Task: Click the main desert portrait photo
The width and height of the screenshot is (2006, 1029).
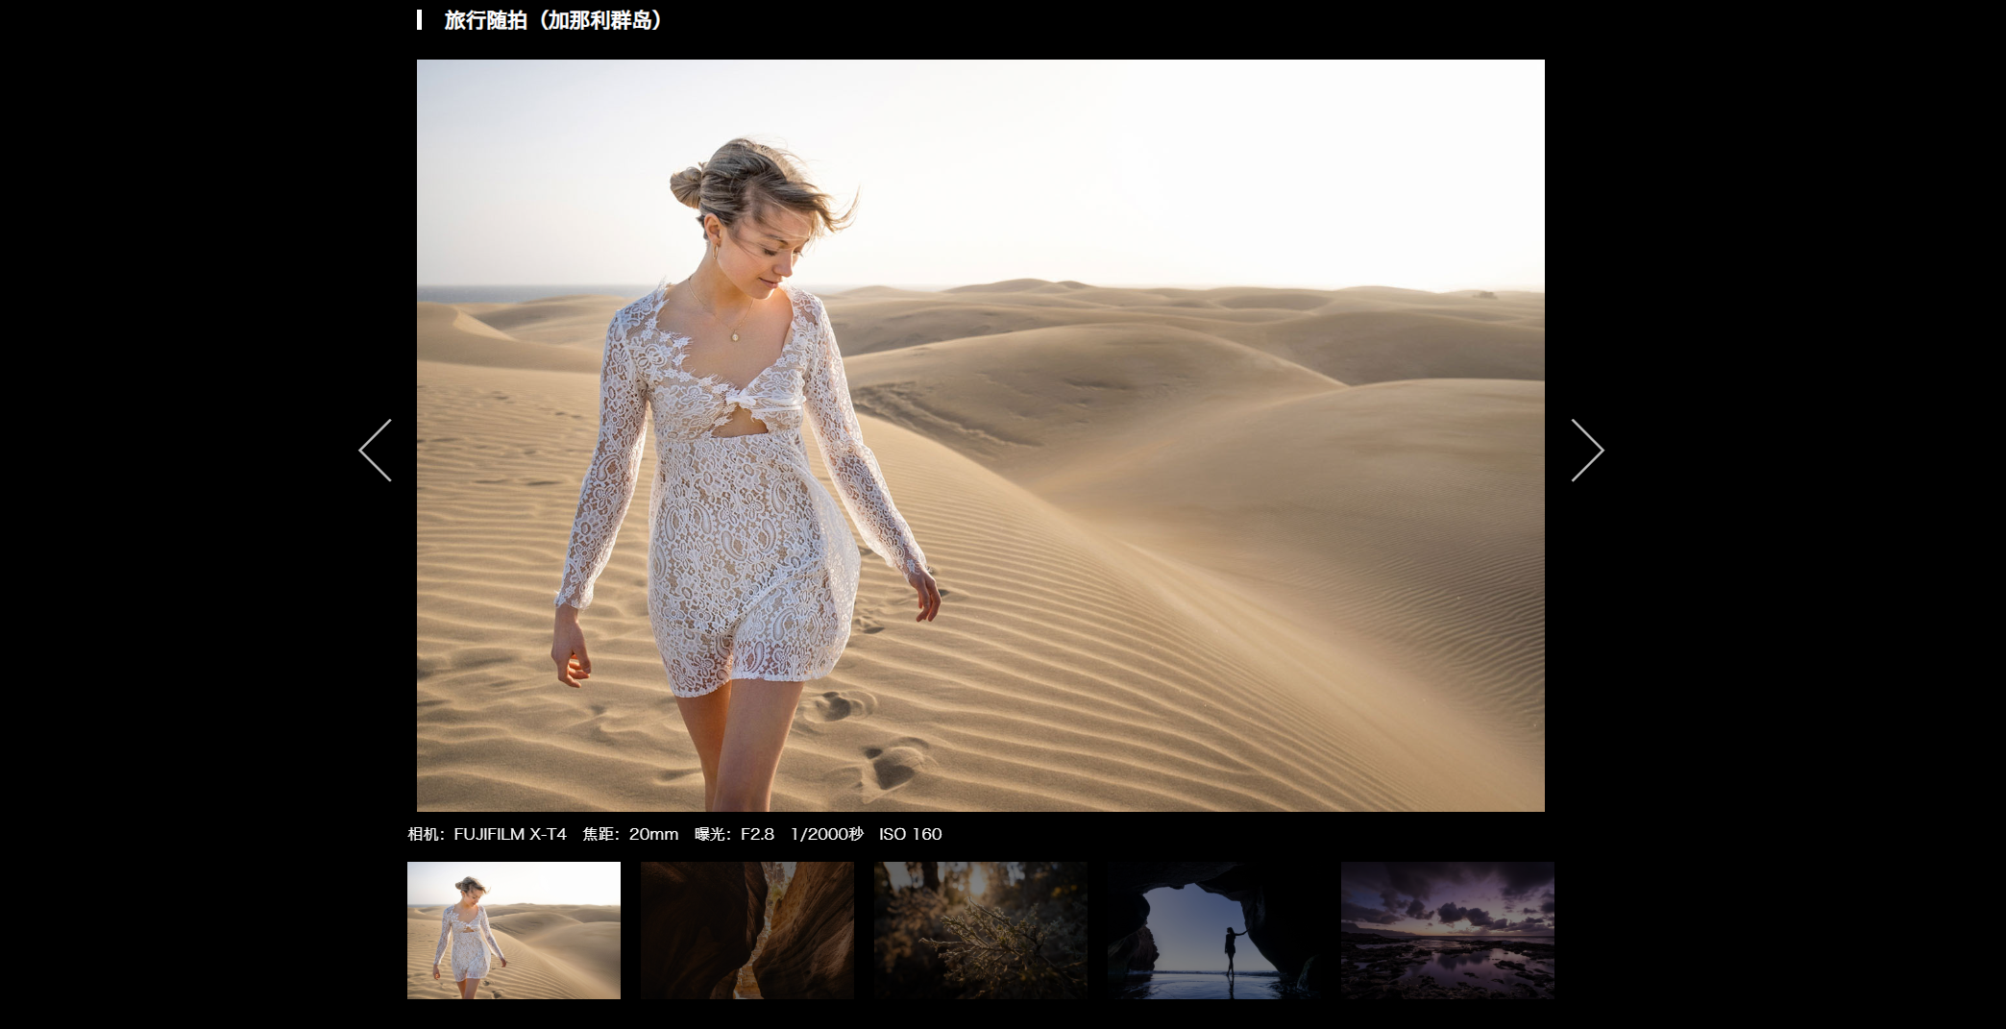Action: (x=981, y=435)
